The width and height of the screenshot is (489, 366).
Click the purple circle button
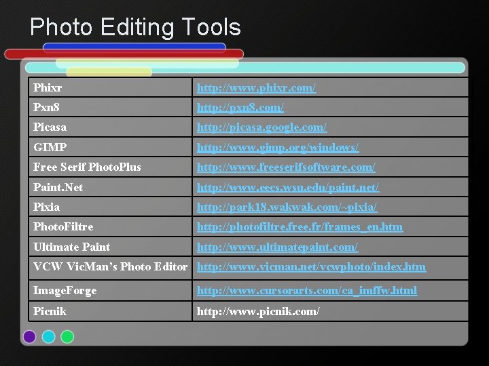(x=30, y=337)
